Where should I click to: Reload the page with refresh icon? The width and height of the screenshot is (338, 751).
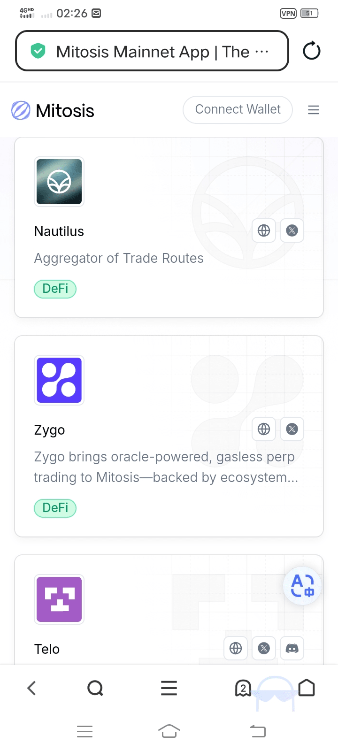tap(312, 51)
